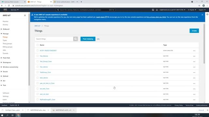Click the Search things input field
Image resolution: width=209 pixels, height=117 pixels.
[x=54, y=39]
